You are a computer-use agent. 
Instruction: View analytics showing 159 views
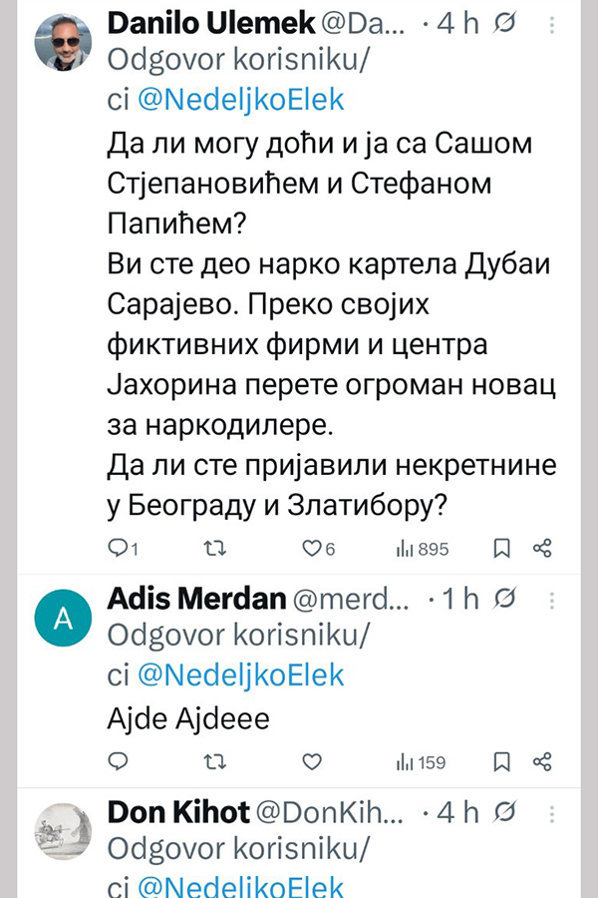(x=421, y=762)
